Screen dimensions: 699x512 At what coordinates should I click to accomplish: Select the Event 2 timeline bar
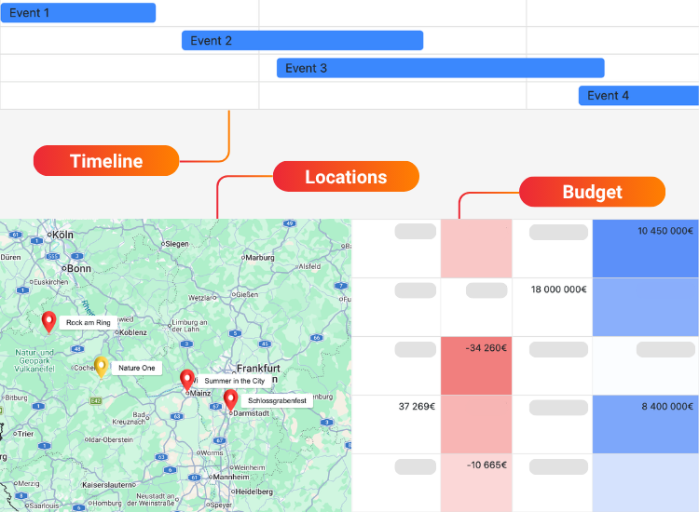302,41
